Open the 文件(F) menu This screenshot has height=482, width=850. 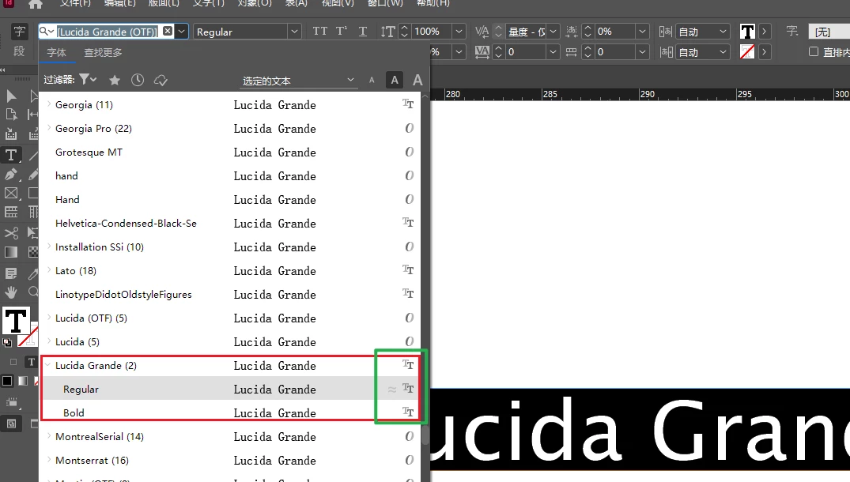tap(75, 3)
